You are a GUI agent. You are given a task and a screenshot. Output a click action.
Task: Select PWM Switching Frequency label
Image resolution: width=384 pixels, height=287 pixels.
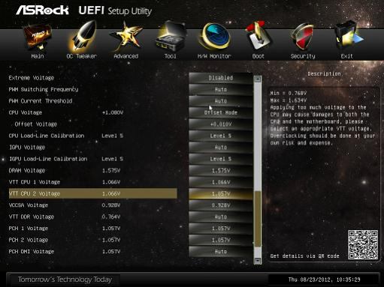(x=44, y=89)
